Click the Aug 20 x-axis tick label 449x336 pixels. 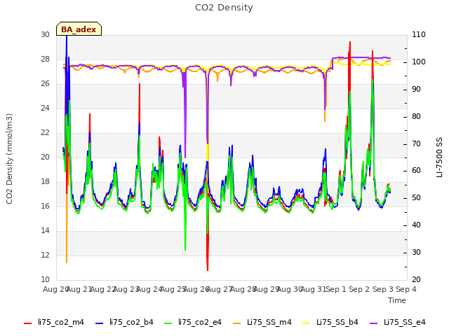point(55,289)
